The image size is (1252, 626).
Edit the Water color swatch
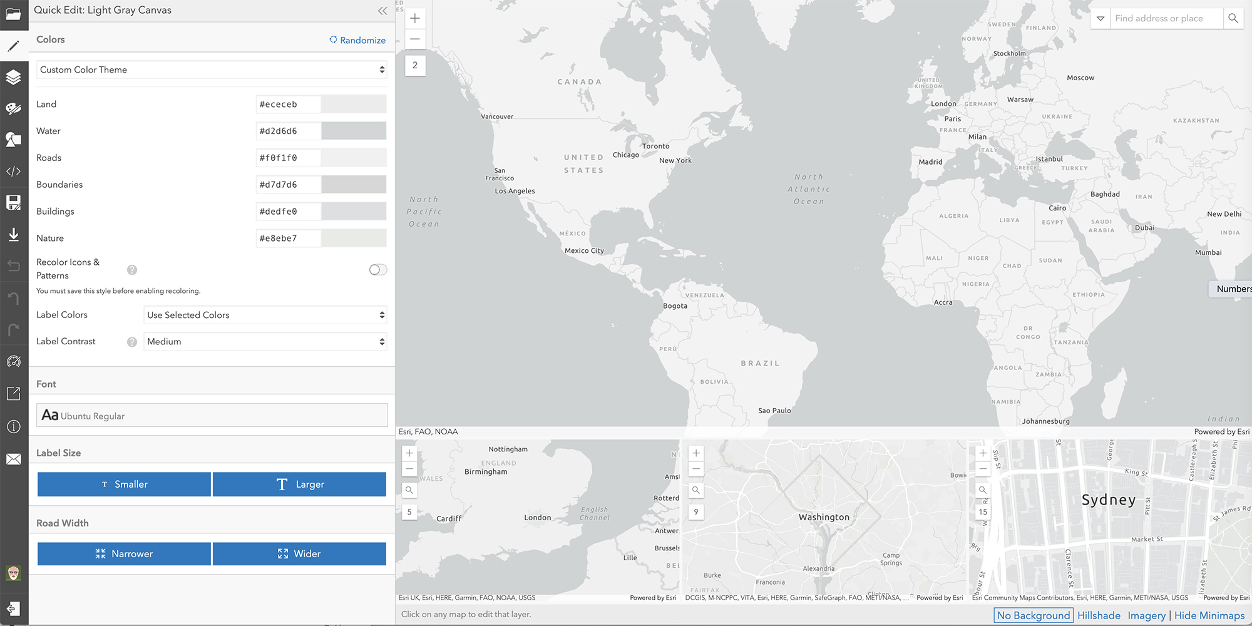[354, 131]
